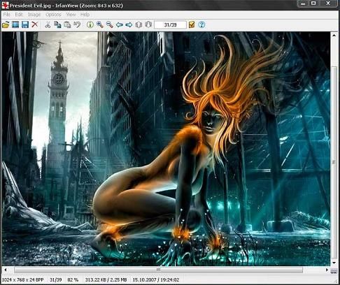Delete the file with the red X icon
The width and height of the screenshot is (340, 285).
pyautogui.click(x=35, y=24)
